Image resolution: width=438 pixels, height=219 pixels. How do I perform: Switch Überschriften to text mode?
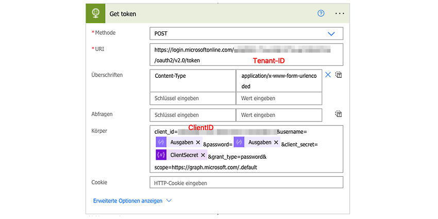click(x=339, y=75)
